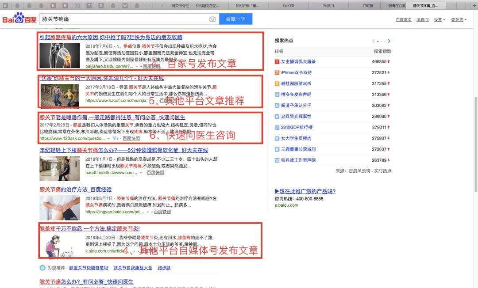Click the leftmost A icon in the browser toolbar
This screenshot has height=288, width=478.
(6, 4)
